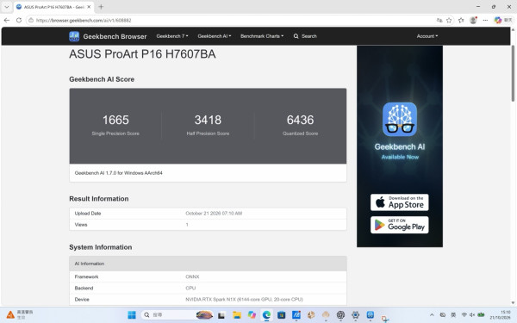Click the translate icon in address bar

439,20
